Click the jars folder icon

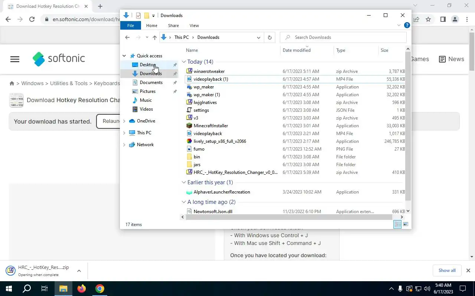[189, 164]
